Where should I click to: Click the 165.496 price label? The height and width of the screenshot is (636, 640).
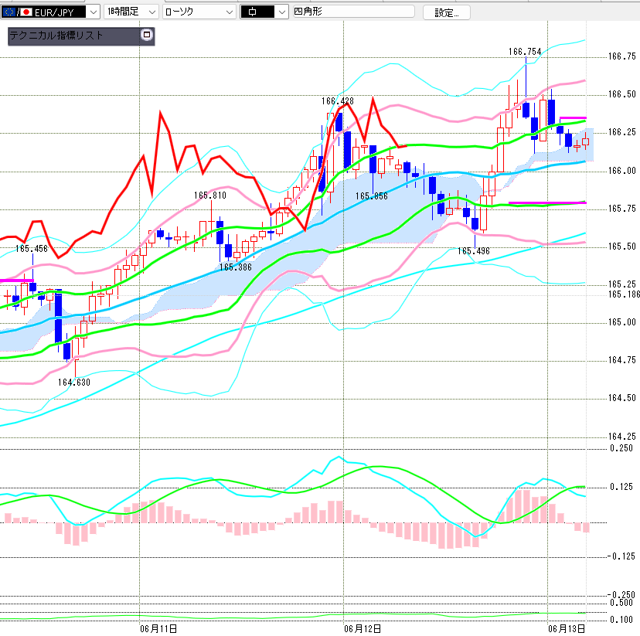(x=474, y=251)
